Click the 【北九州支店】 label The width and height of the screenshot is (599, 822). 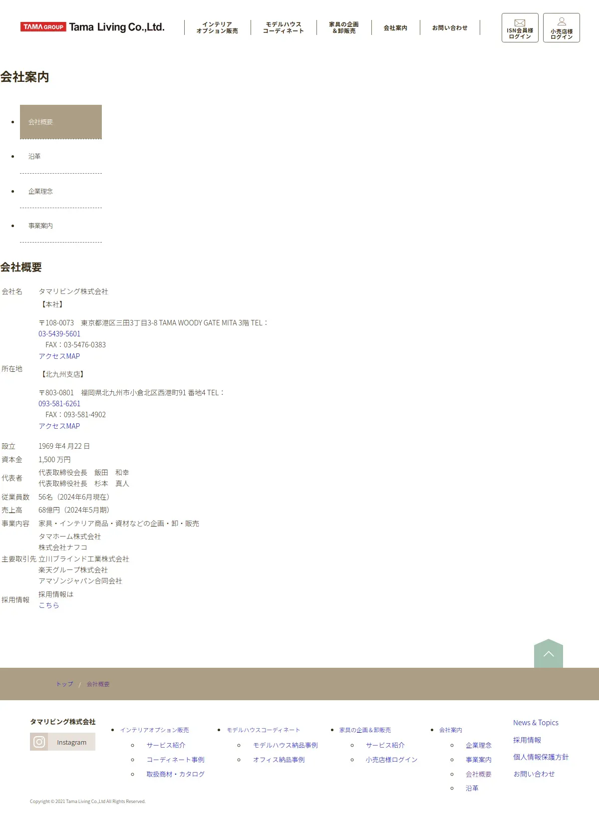[62, 374]
